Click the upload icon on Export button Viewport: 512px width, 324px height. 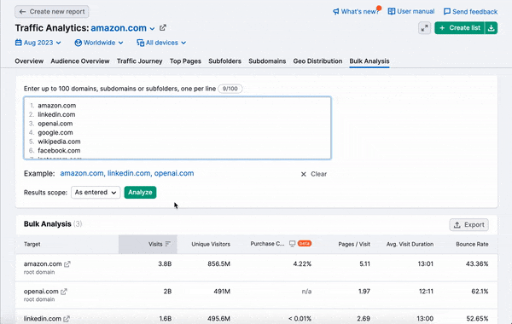457,225
